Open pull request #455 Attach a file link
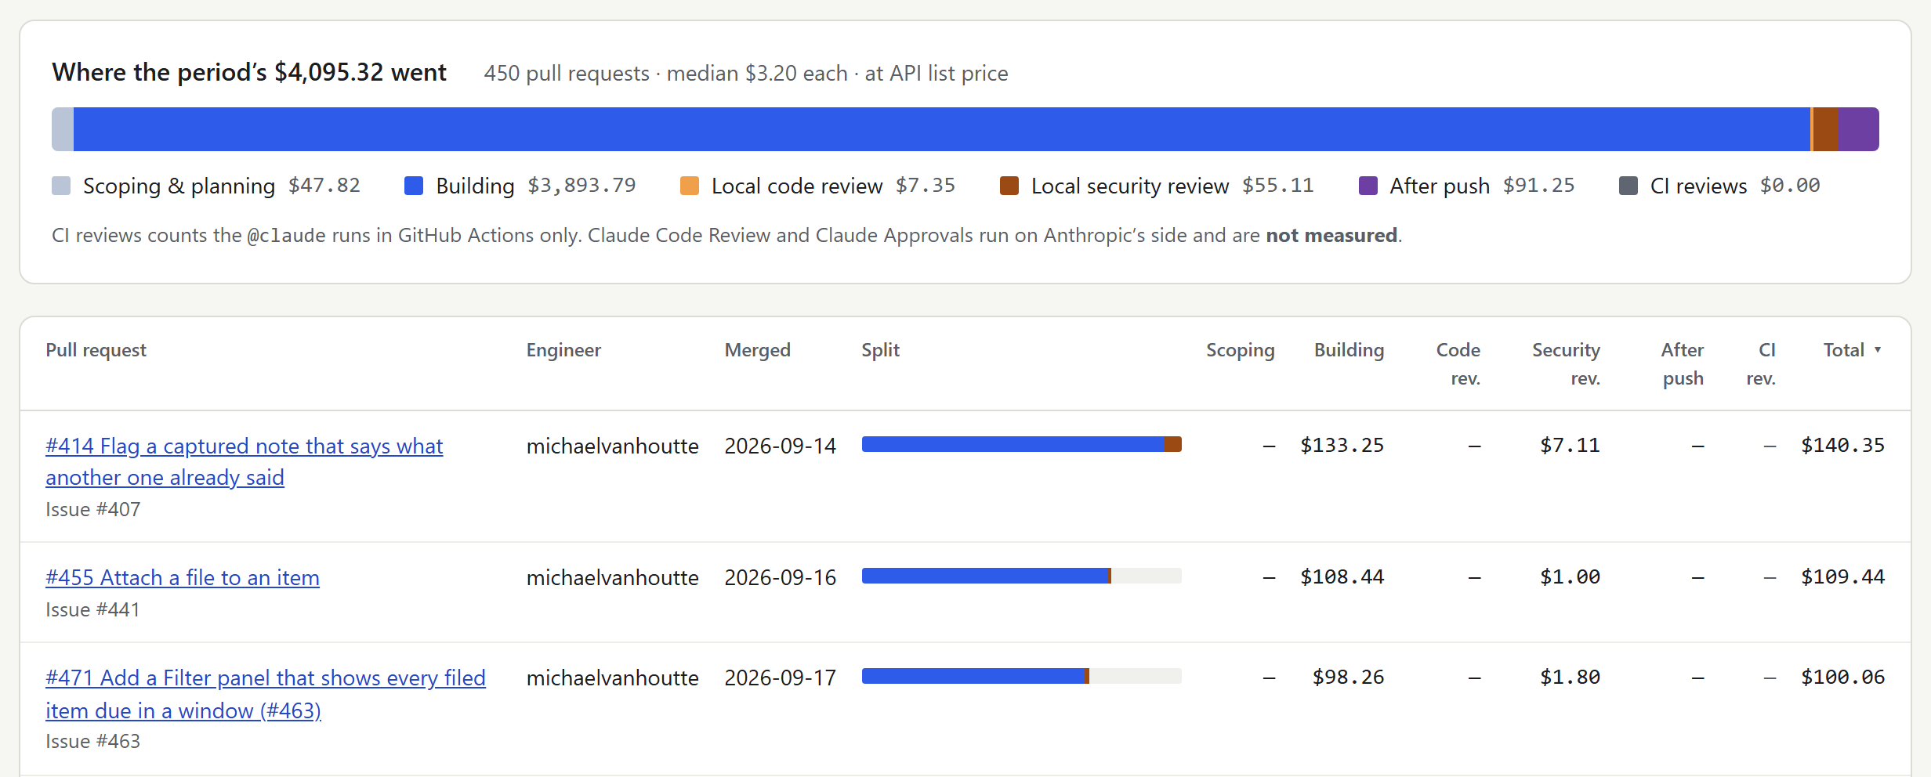This screenshot has height=777, width=1931. [x=183, y=578]
